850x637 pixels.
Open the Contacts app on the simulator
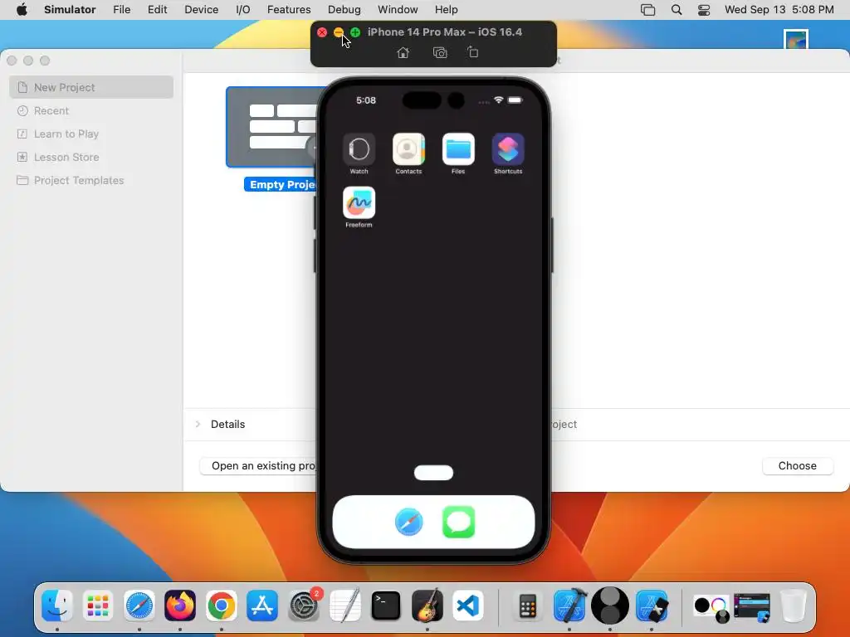pyautogui.click(x=408, y=149)
